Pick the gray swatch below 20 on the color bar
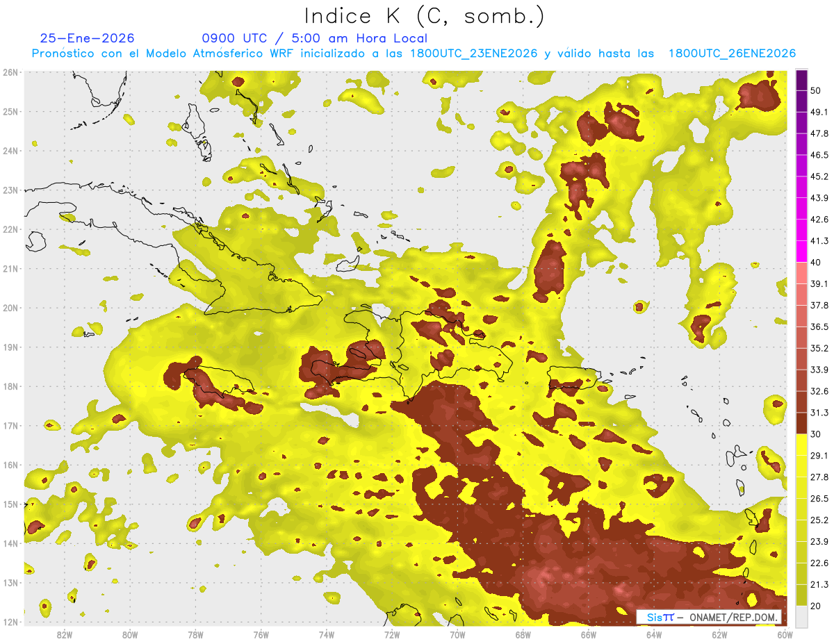Image resolution: width=834 pixels, height=644 pixels. click(x=801, y=616)
